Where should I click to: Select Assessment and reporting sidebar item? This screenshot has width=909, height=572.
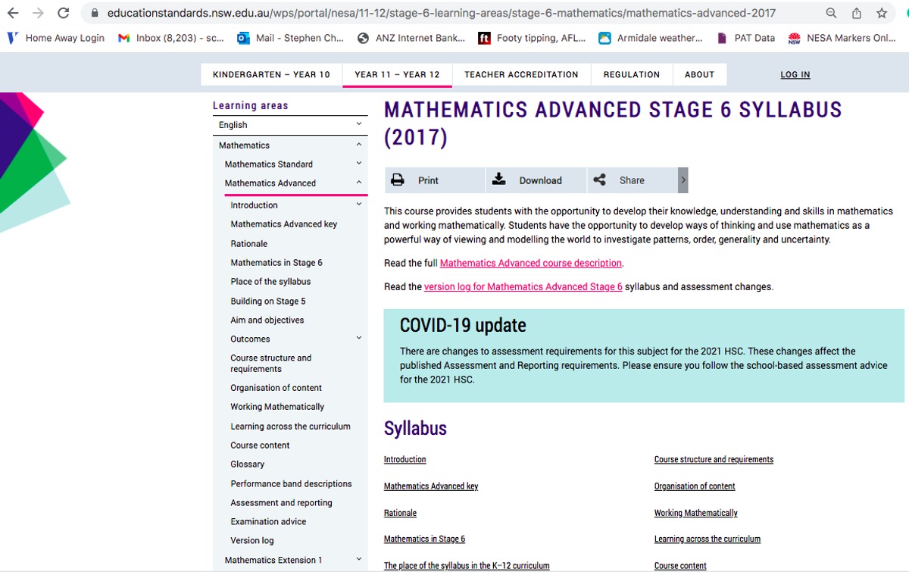click(281, 503)
